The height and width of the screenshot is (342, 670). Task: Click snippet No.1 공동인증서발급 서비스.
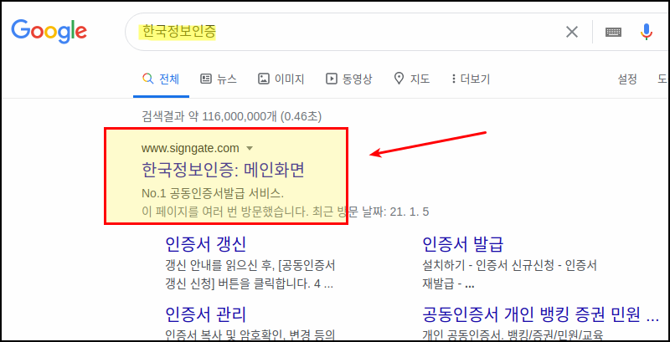213,194
